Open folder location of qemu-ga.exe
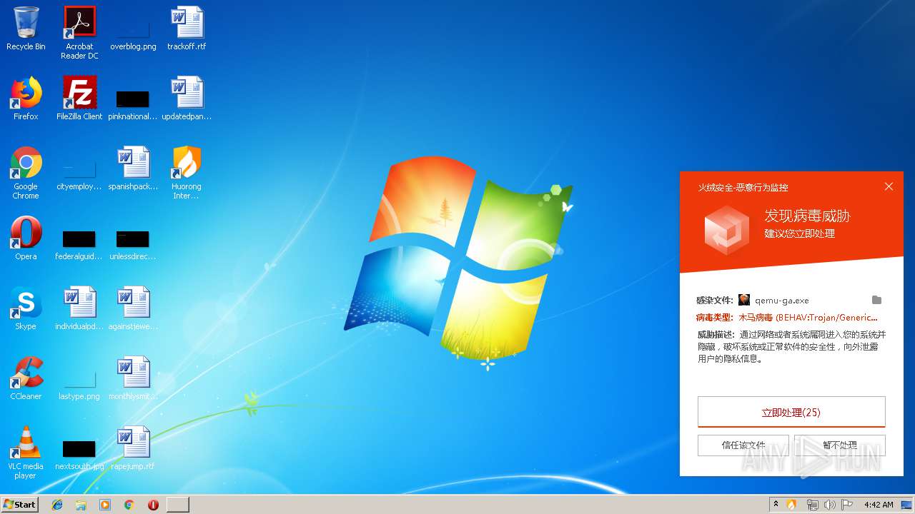 [x=876, y=300]
